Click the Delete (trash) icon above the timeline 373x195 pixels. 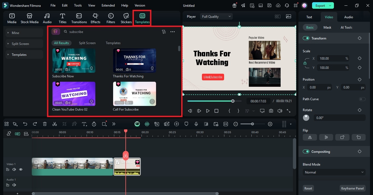point(45,124)
